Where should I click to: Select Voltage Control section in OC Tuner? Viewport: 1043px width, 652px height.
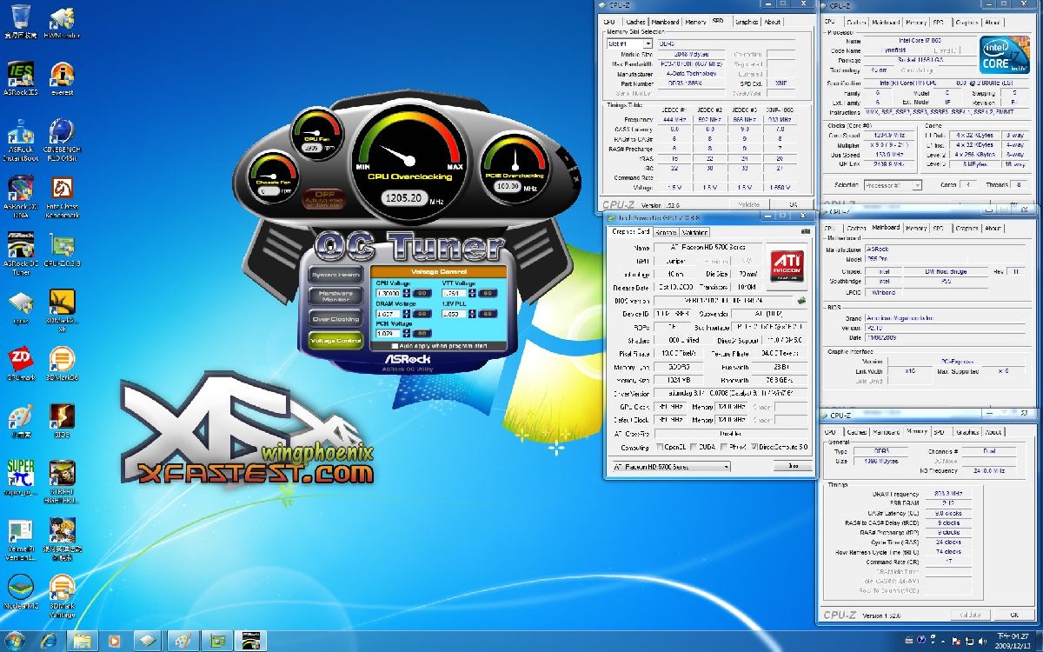335,341
